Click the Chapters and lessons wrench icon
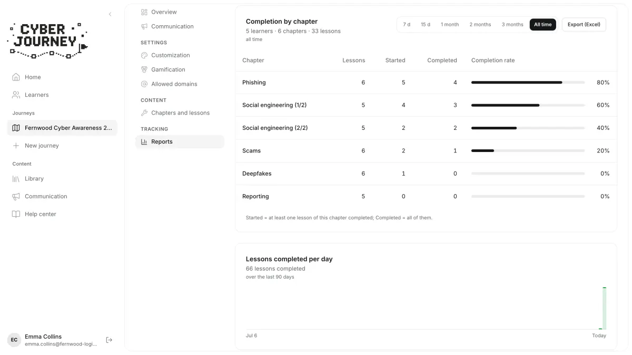Viewport: 632px width, 355px height. (144, 113)
